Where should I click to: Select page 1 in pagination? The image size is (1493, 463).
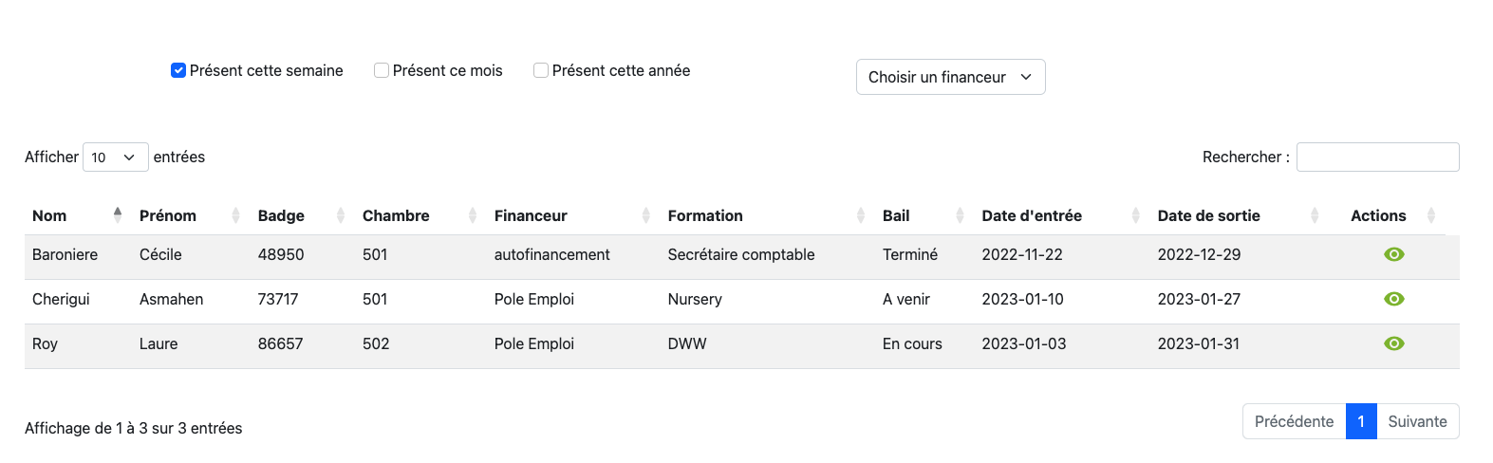click(1361, 421)
